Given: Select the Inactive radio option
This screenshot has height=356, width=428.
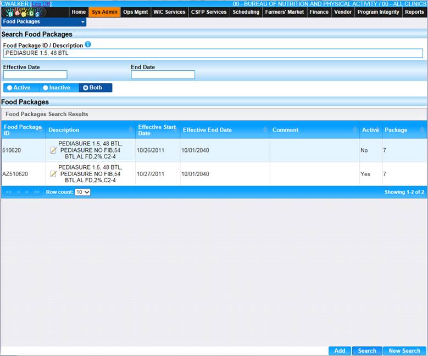Looking at the screenshot, I should [x=46, y=88].
